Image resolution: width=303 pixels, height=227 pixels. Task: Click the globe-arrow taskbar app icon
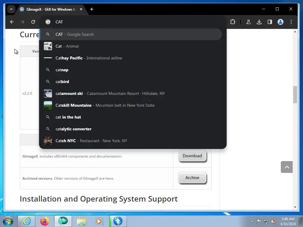pyautogui.click(x=118, y=221)
